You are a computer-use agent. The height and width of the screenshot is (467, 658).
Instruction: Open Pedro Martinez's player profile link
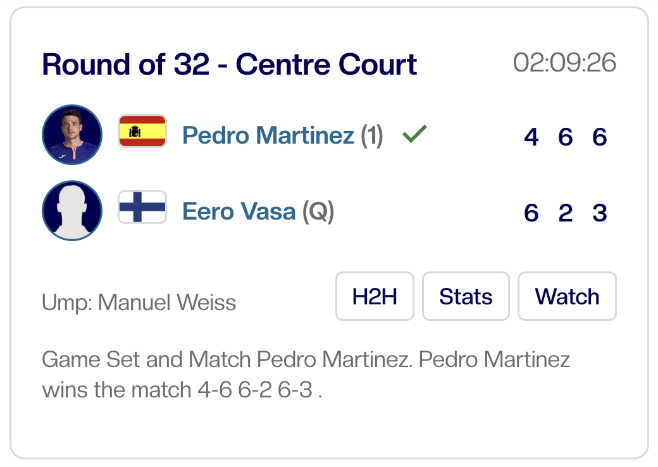tap(268, 135)
